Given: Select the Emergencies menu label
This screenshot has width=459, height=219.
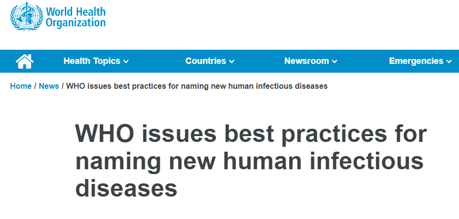Looking at the screenshot, I should (416, 61).
